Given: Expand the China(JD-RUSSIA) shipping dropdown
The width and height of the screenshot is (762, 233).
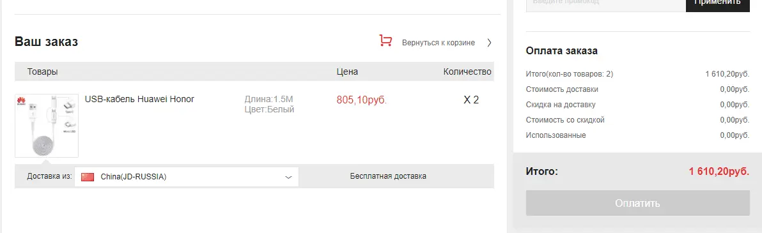Looking at the screenshot, I should tap(187, 177).
